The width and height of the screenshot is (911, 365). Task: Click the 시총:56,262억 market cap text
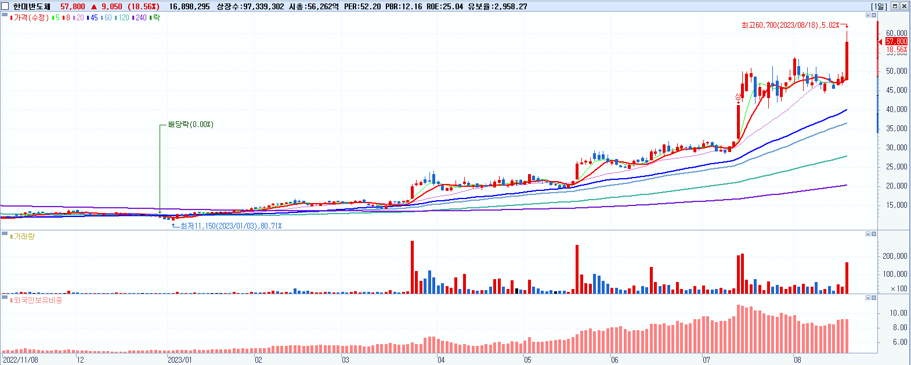click(x=314, y=6)
